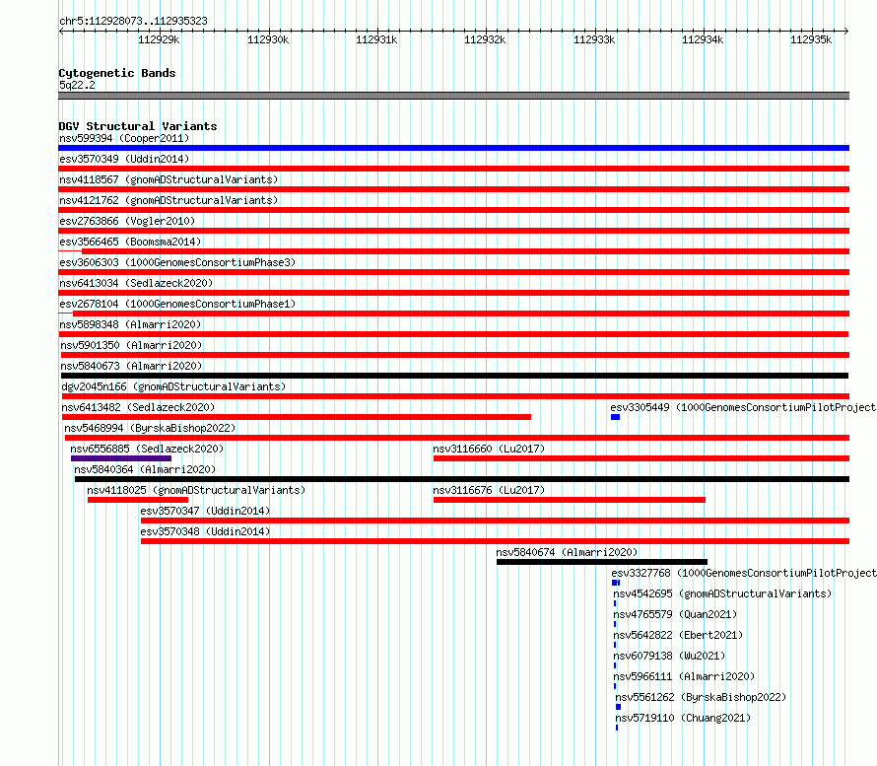The width and height of the screenshot is (877, 766).
Task: Open nsv3116676 (Lu2017) variant label
Action: tap(489, 490)
